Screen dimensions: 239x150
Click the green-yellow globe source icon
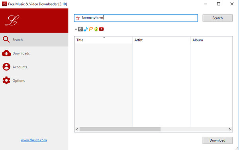pyautogui.click(x=96, y=29)
